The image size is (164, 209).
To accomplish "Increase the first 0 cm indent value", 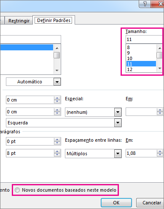I will pyautogui.click(x=57, y=98).
